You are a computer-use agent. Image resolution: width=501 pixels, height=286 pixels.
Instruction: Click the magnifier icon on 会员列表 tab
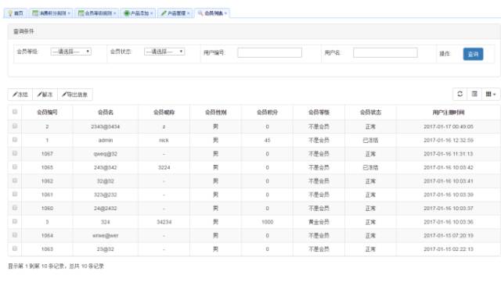(x=200, y=13)
